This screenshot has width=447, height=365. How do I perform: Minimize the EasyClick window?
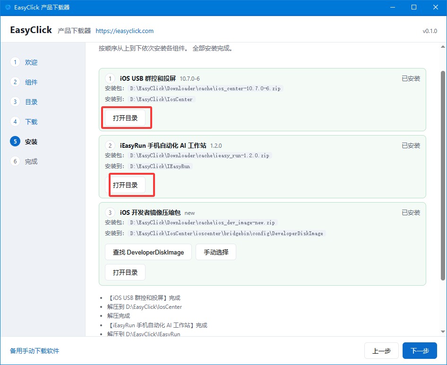pos(393,8)
